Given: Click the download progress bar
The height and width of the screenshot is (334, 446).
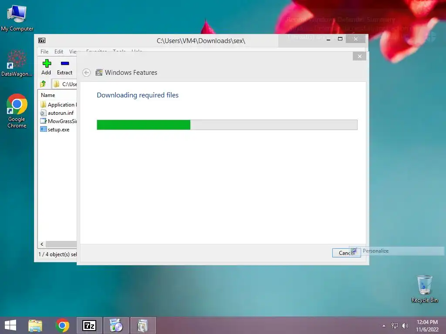Looking at the screenshot, I should (x=227, y=125).
